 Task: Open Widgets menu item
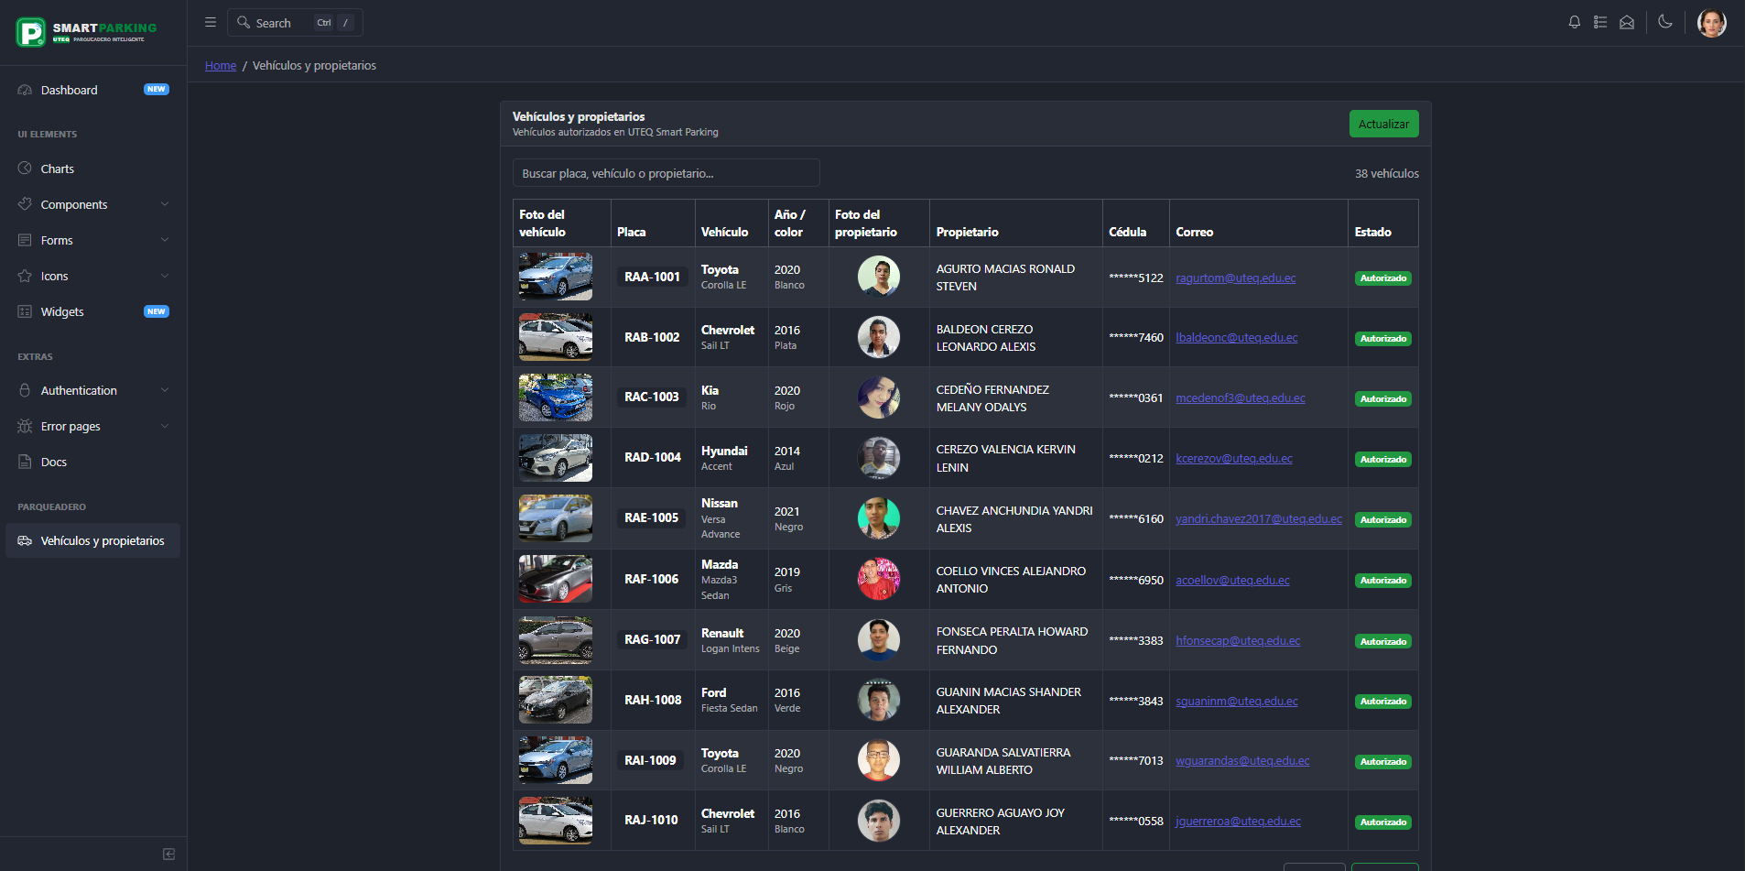pyautogui.click(x=93, y=311)
